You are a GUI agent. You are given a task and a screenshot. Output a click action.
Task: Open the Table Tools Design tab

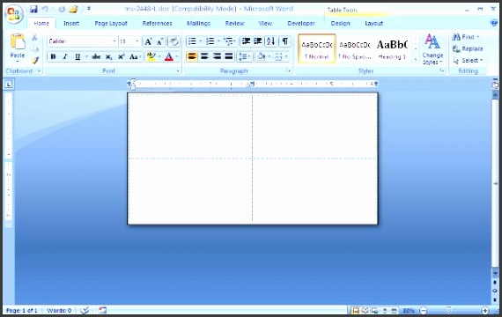click(x=340, y=24)
